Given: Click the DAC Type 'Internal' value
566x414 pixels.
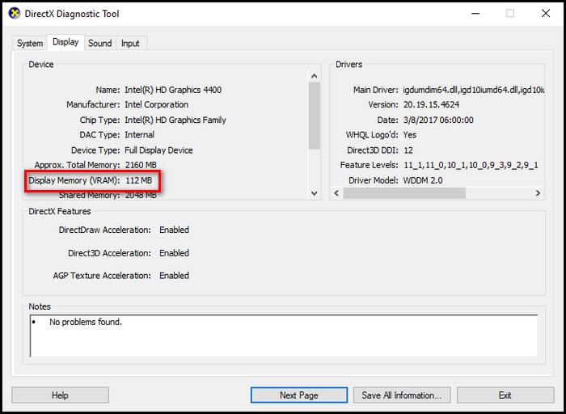Looking at the screenshot, I should tap(139, 135).
